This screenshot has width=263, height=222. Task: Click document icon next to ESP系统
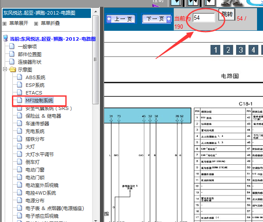(x=20, y=85)
